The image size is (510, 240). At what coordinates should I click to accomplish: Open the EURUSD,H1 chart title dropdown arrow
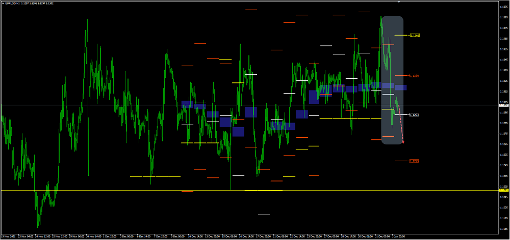(2, 3)
